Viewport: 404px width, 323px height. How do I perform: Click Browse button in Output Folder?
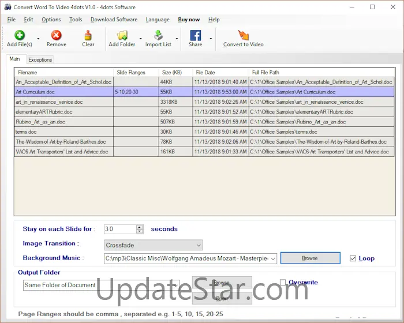pyautogui.click(x=222, y=283)
